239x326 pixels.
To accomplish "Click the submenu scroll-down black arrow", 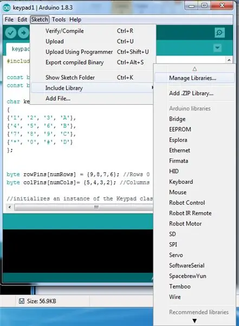I will [x=195, y=321].
